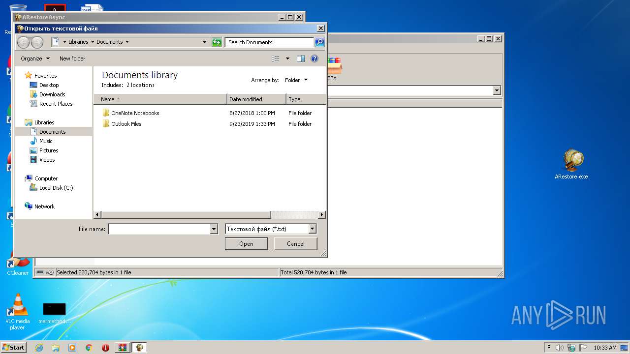Click the Start button
Viewport: 630px width, 354px height.
coord(13,348)
